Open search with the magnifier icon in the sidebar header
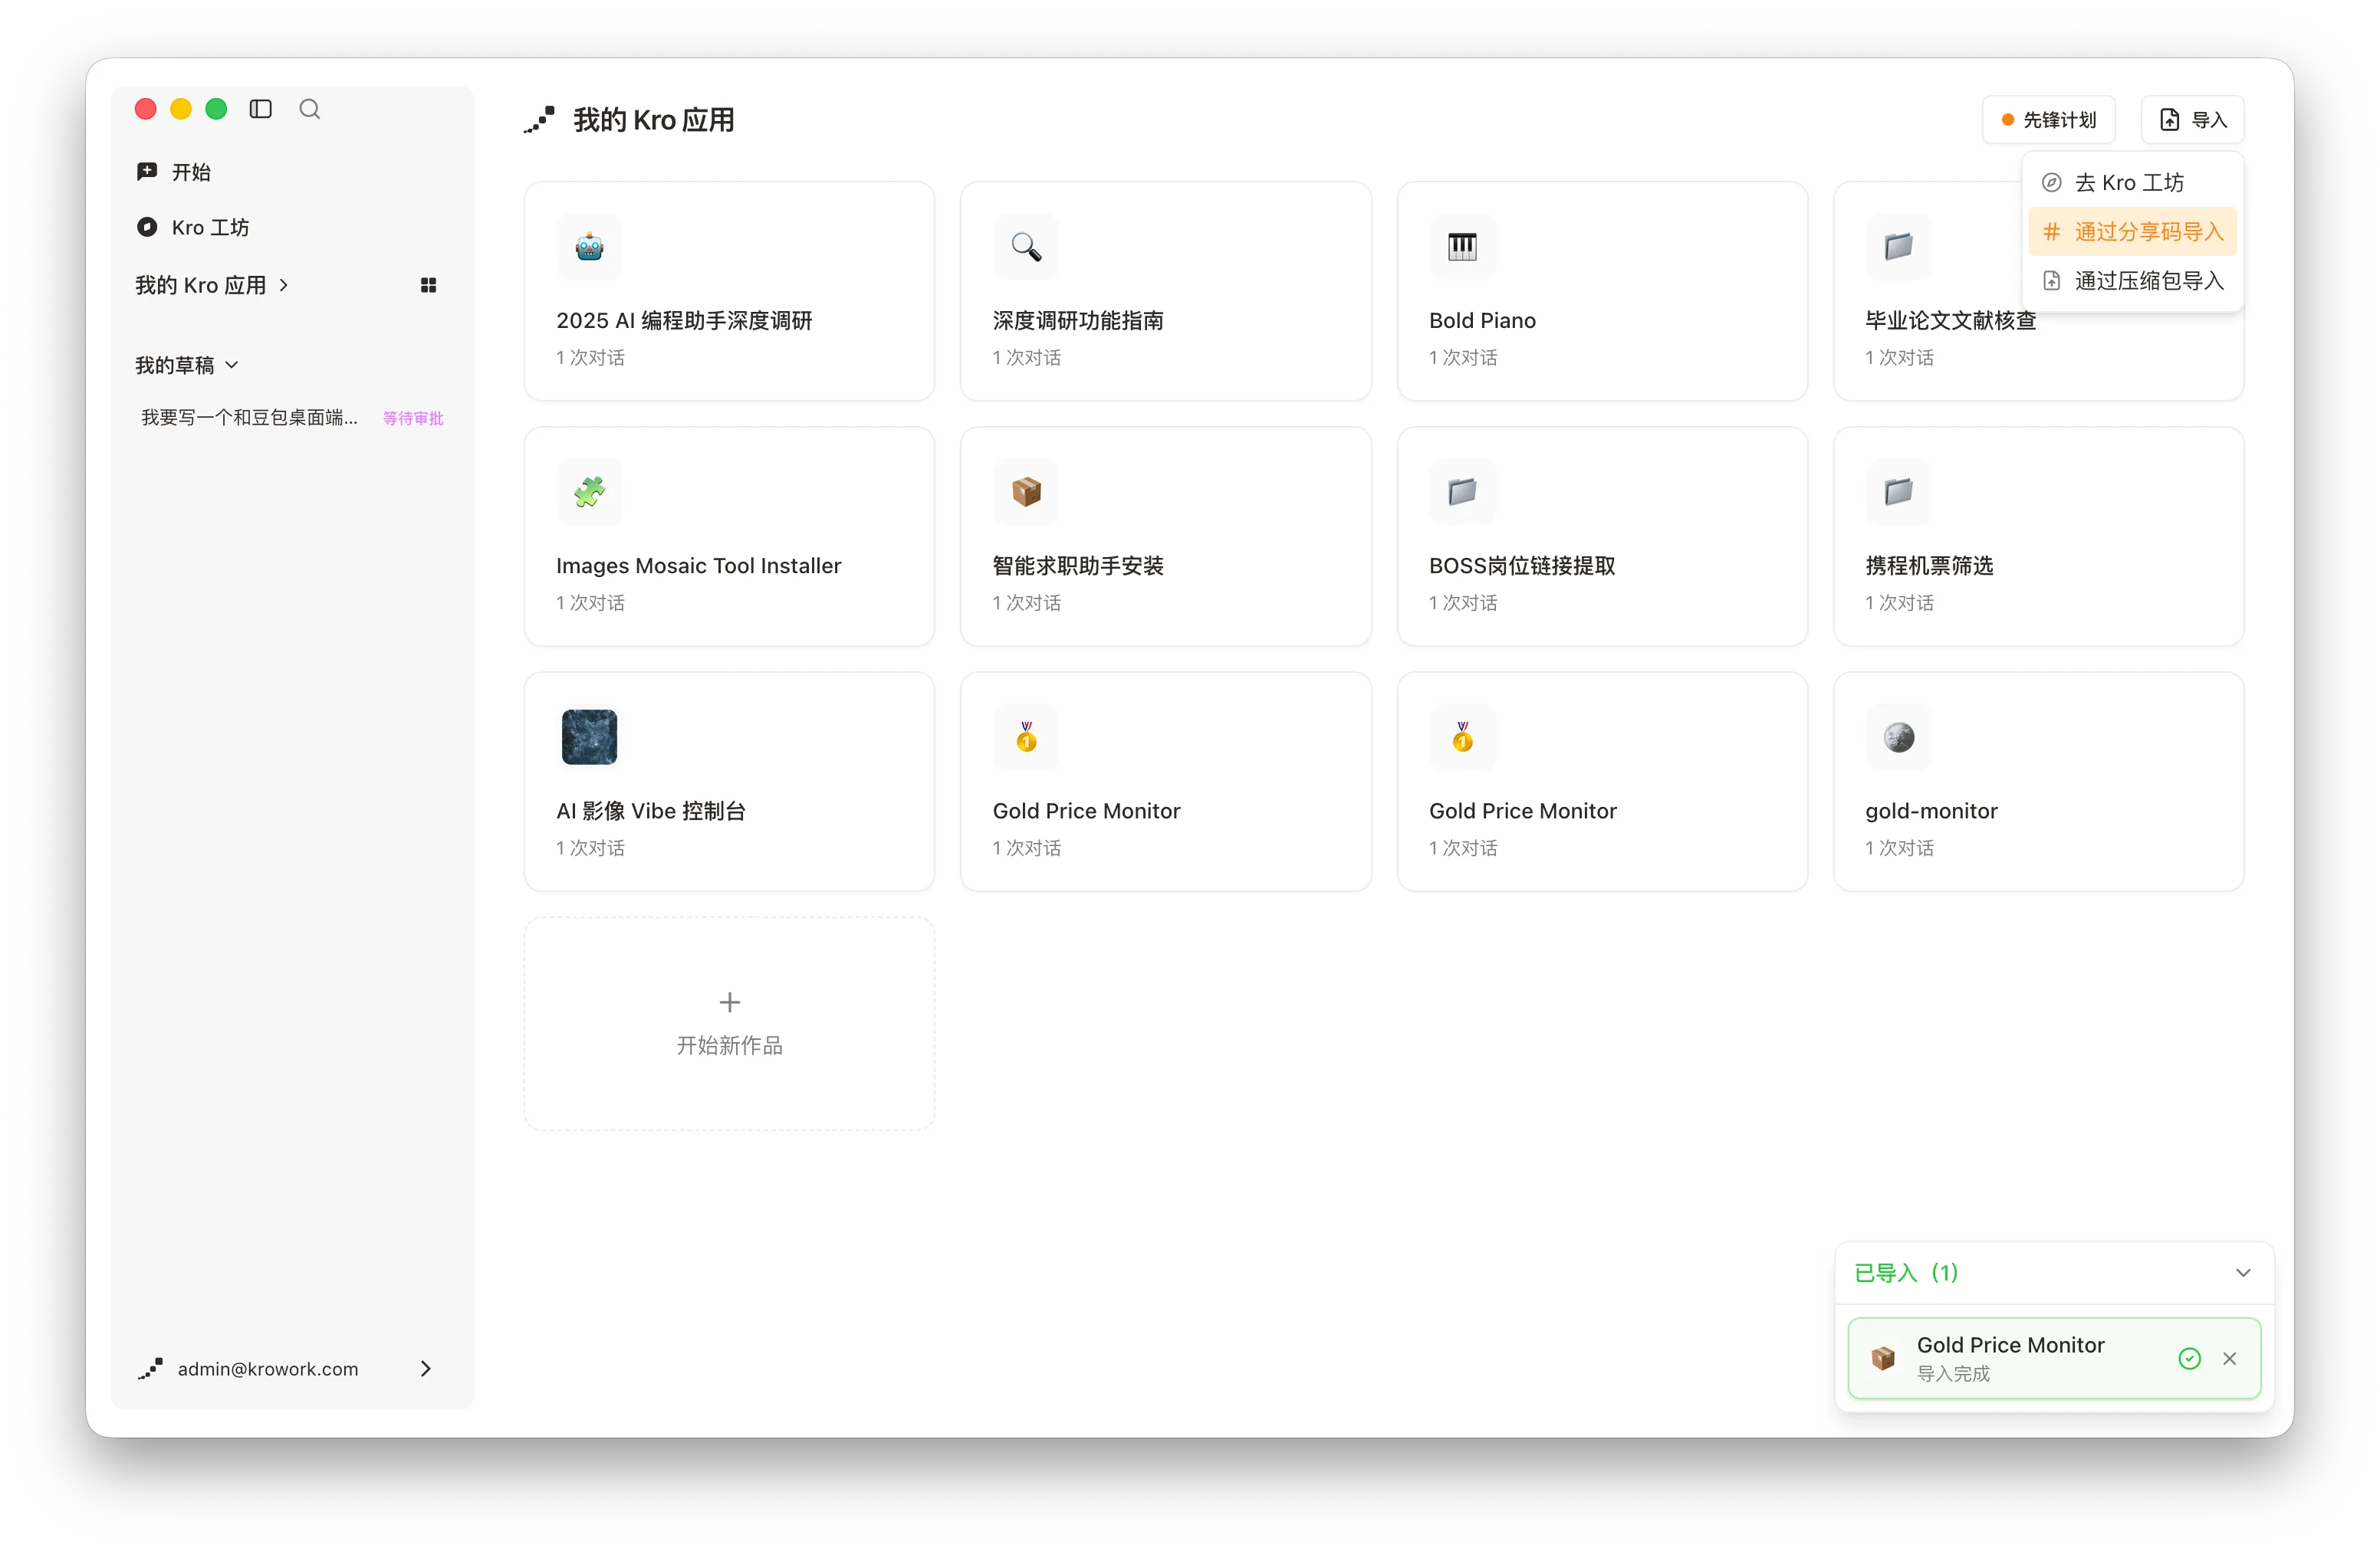The width and height of the screenshot is (2380, 1551). click(x=310, y=109)
